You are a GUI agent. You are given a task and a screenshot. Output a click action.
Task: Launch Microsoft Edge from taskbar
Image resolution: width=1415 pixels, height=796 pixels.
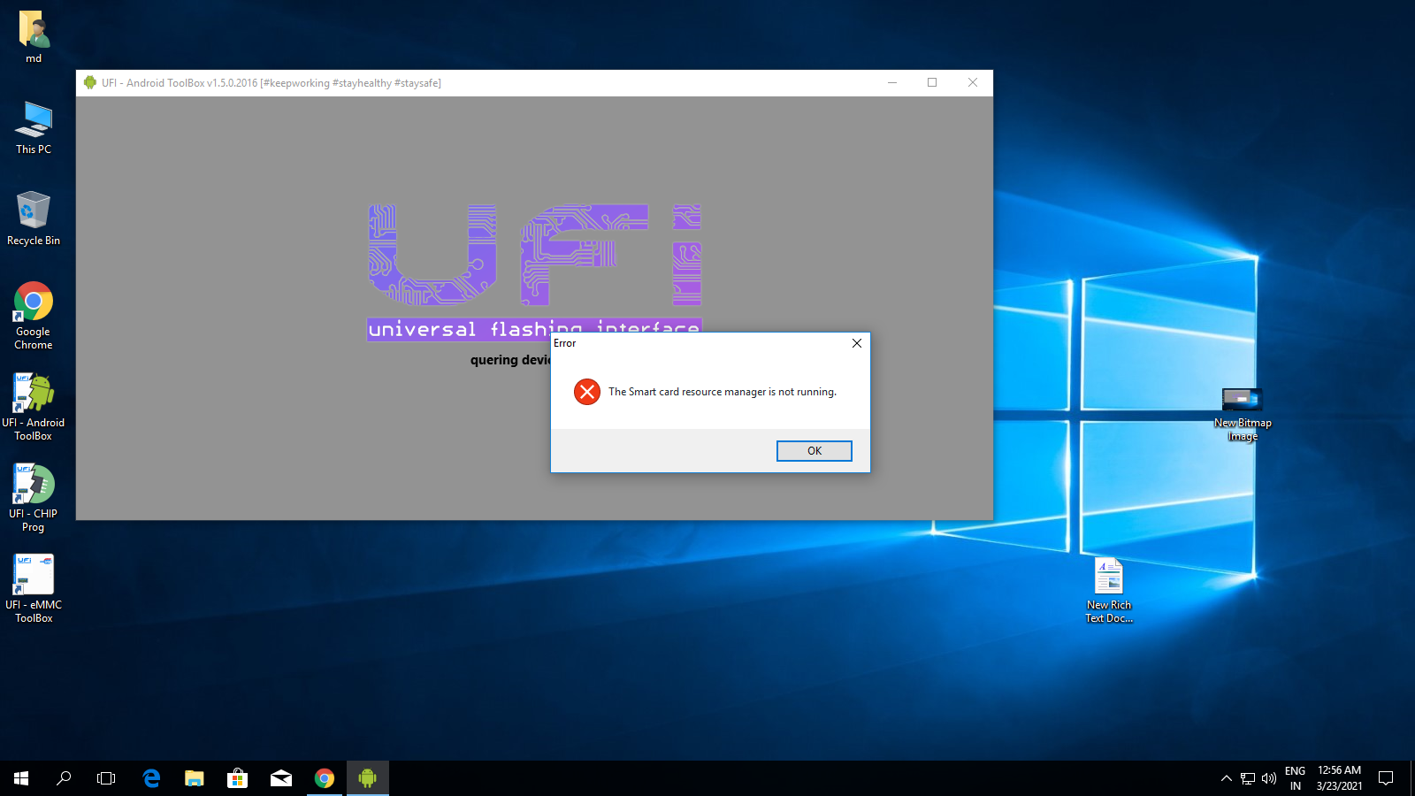(x=151, y=778)
